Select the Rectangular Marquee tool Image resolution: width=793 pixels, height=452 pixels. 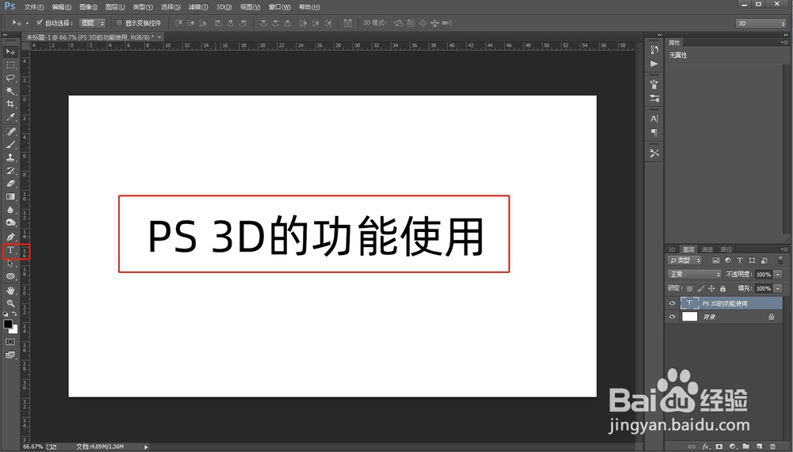point(10,65)
